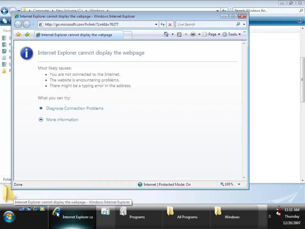Expand the address bar history dropdown
Screen dimensions: 305x229
pyautogui.click(x=156, y=24)
